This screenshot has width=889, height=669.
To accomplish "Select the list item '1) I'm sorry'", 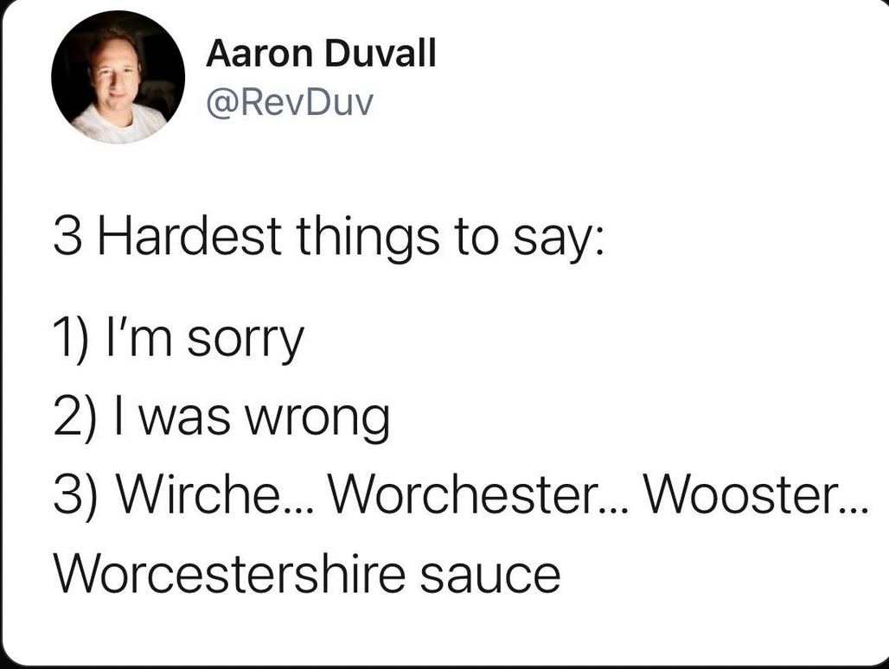I will 179,340.
